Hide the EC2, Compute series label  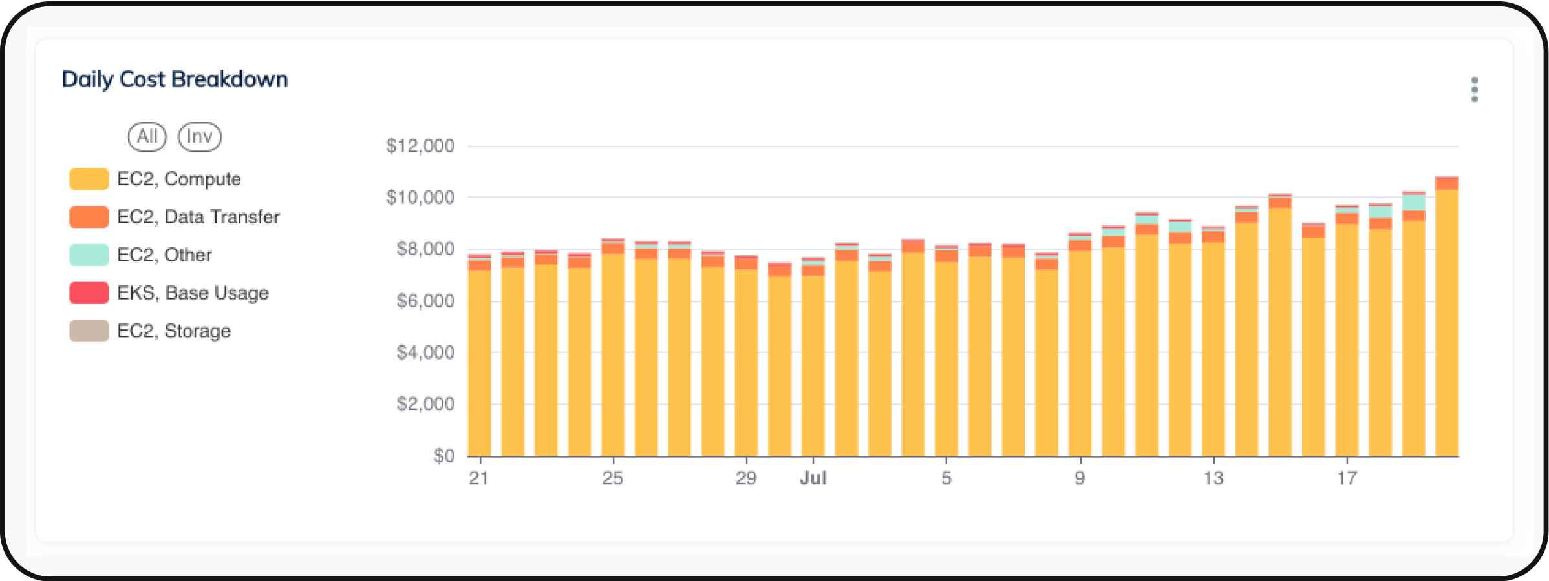pyautogui.click(x=179, y=179)
